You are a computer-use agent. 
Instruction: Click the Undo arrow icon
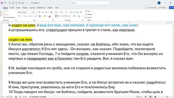tap(5, 3)
